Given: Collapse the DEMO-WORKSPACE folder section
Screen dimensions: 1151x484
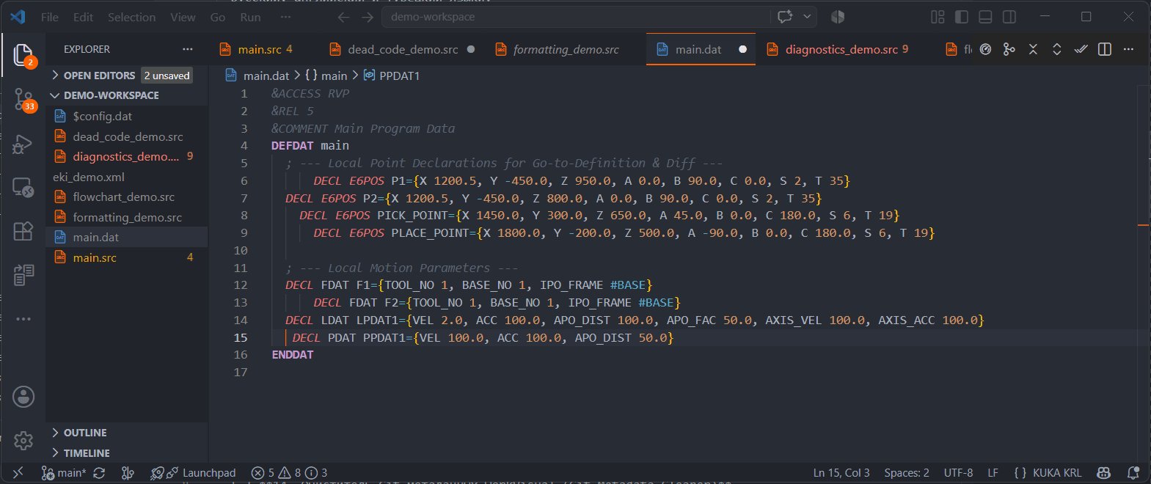Looking at the screenshot, I should point(127,95).
